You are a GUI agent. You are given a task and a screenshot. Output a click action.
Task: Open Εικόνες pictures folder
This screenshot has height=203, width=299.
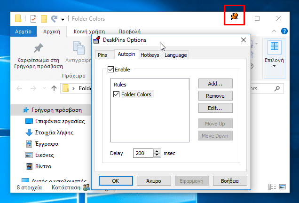coord(39,155)
